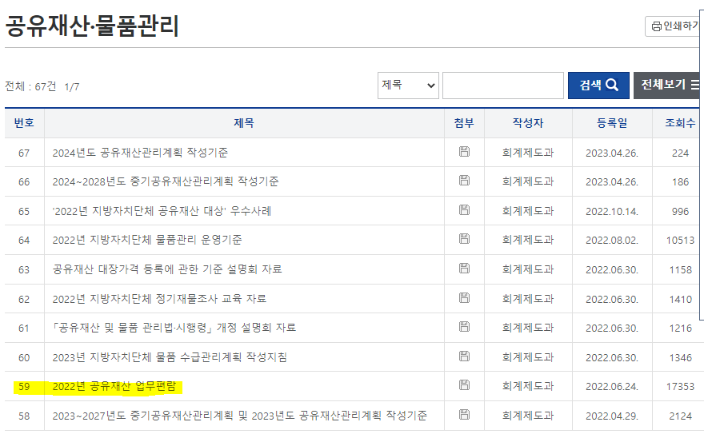Click the 첨부 column header

[x=464, y=123]
